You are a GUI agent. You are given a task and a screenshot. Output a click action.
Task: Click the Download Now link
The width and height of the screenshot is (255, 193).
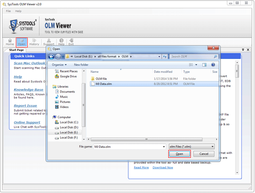(163, 168)
